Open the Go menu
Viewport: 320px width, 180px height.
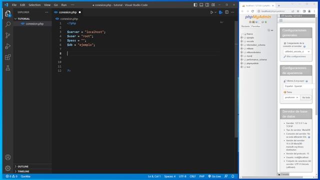55,5
